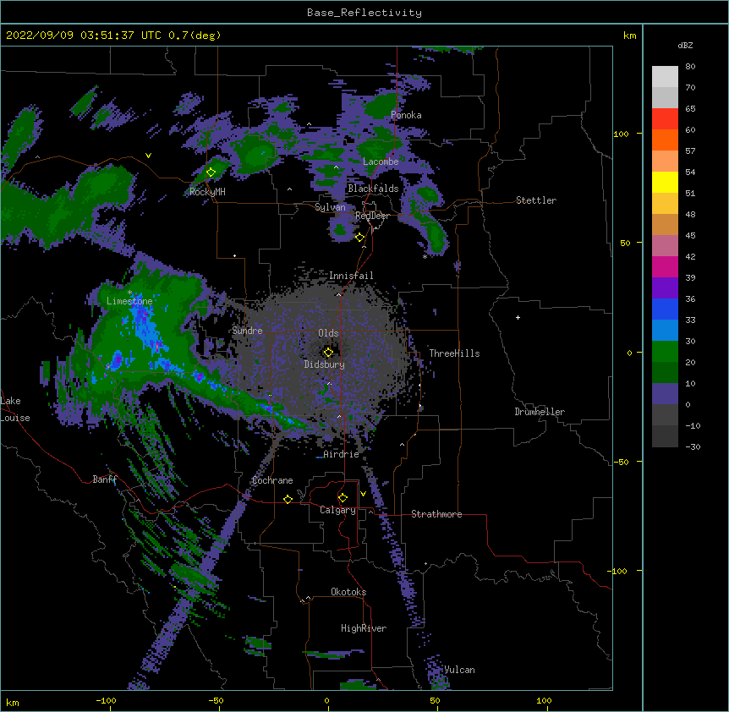The image size is (729, 712).
Task: Click the Olds town label
Action: click(328, 333)
